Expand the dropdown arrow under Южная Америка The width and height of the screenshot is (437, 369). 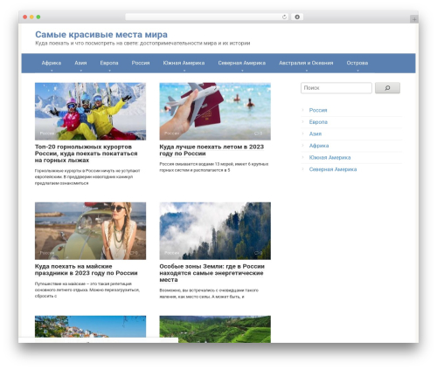(x=184, y=71)
